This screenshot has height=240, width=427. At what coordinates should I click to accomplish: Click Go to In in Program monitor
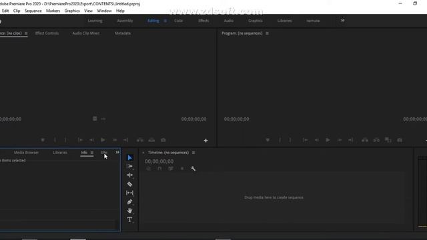point(306,140)
